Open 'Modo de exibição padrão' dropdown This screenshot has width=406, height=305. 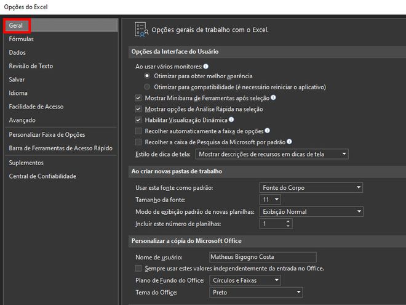pos(311,211)
